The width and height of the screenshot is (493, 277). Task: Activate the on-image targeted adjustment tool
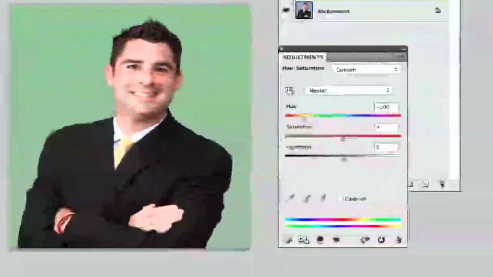(x=289, y=90)
